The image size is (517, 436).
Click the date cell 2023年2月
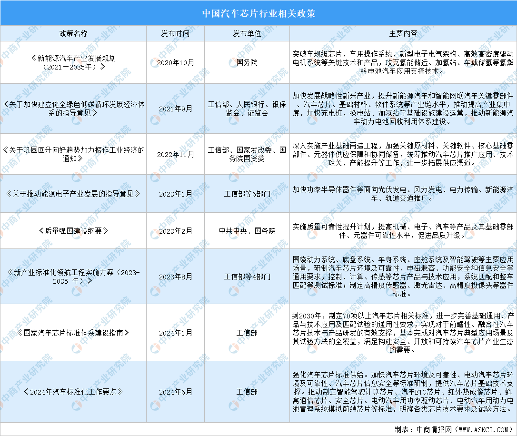click(175, 231)
